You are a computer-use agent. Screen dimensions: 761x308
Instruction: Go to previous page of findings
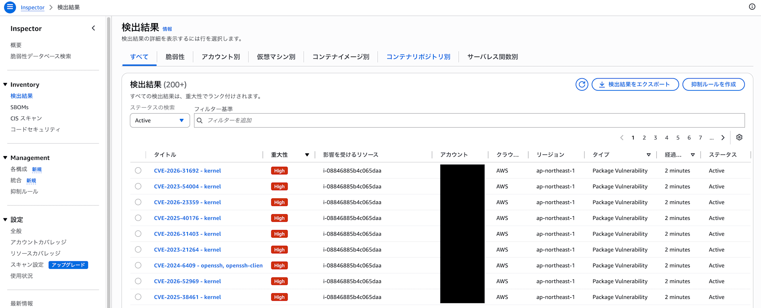pyautogui.click(x=622, y=138)
